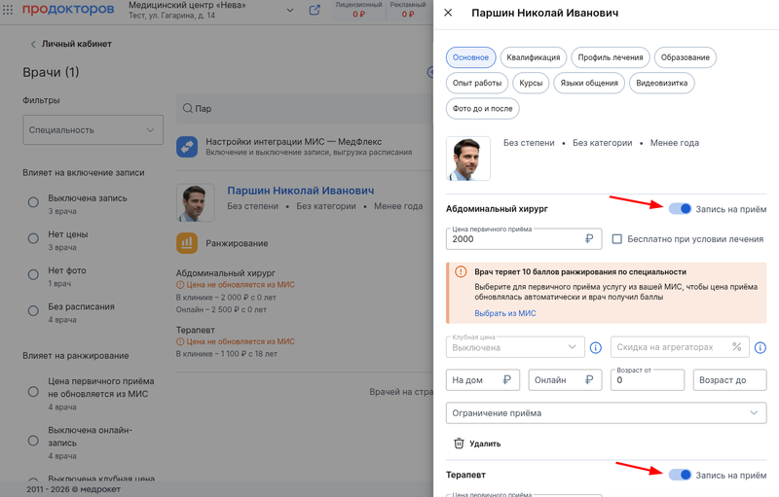Viewport: 779px width, 497px height.
Task: Select Выключена запись filter radio
Action: tap(33, 202)
